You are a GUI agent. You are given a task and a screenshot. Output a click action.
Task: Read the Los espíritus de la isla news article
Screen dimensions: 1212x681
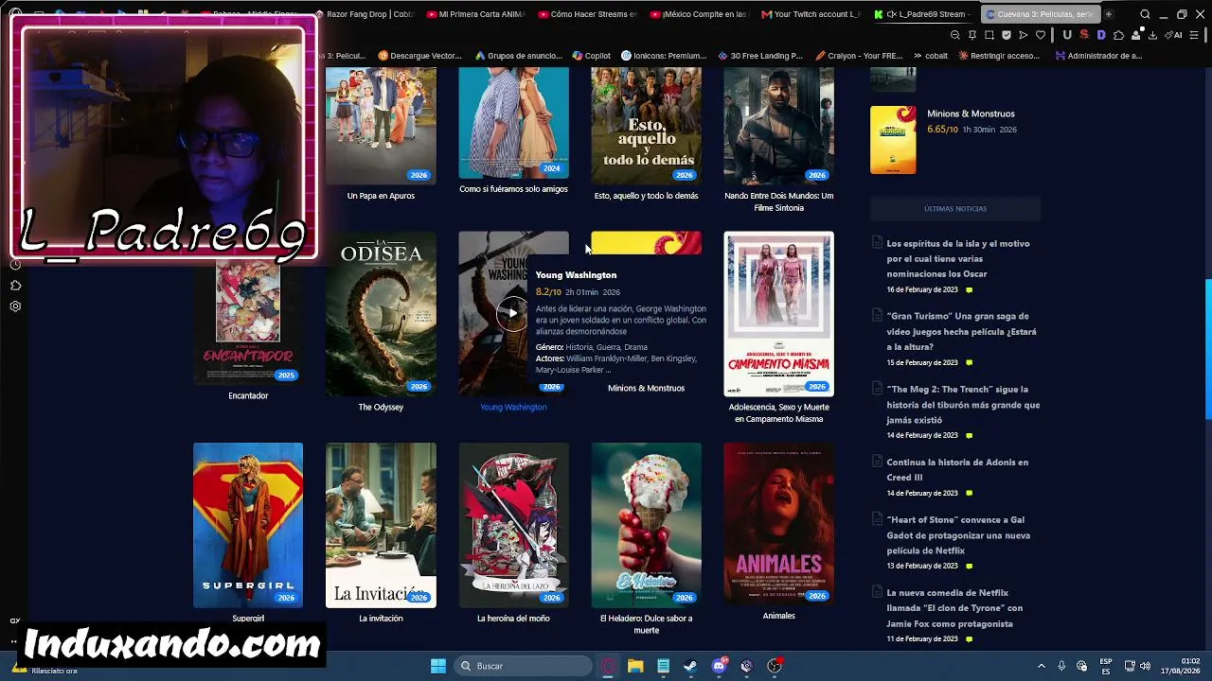point(957,258)
